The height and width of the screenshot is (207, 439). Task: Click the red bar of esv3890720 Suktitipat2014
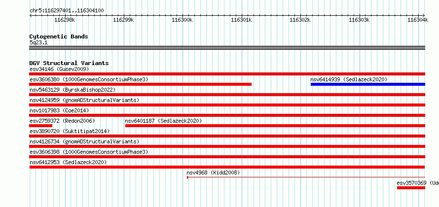(227, 136)
